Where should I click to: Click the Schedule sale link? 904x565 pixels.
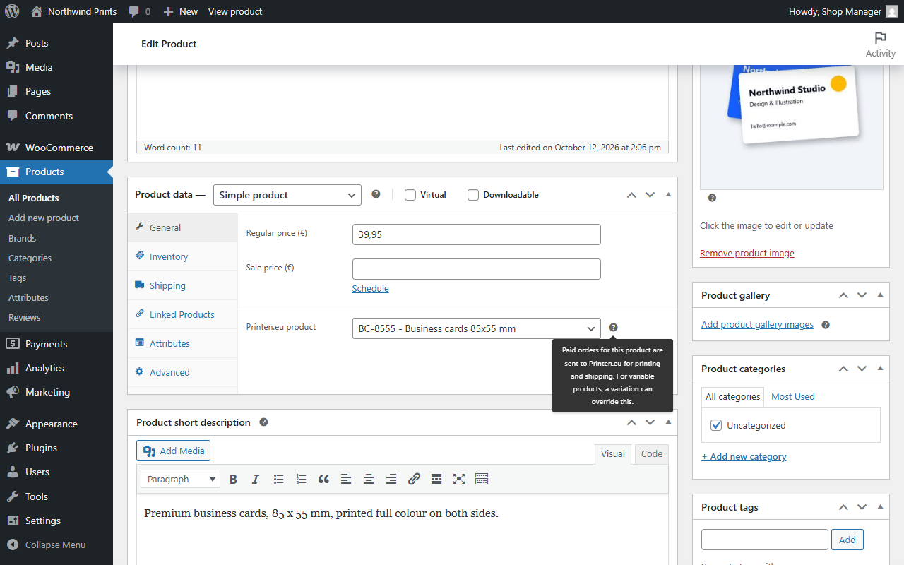click(x=371, y=288)
